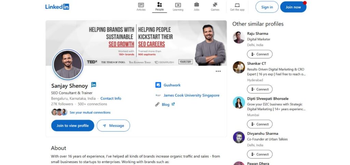
Task: Click the Join now button
Action: (x=293, y=7)
